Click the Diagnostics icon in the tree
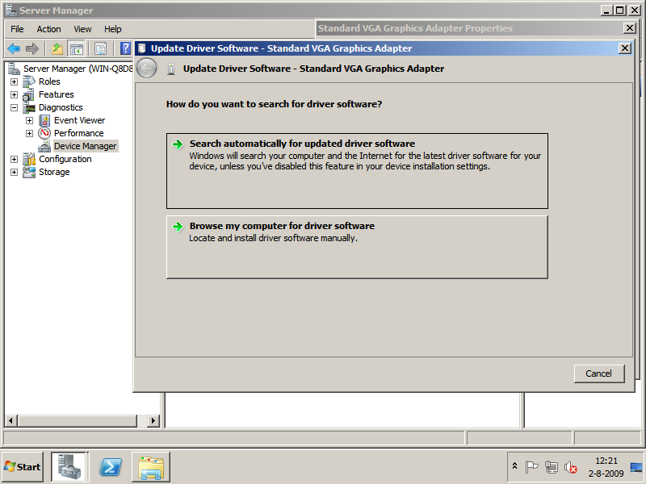The height and width of the screenshot is (484, 646). pyautogui.click(x=30, y=108)
